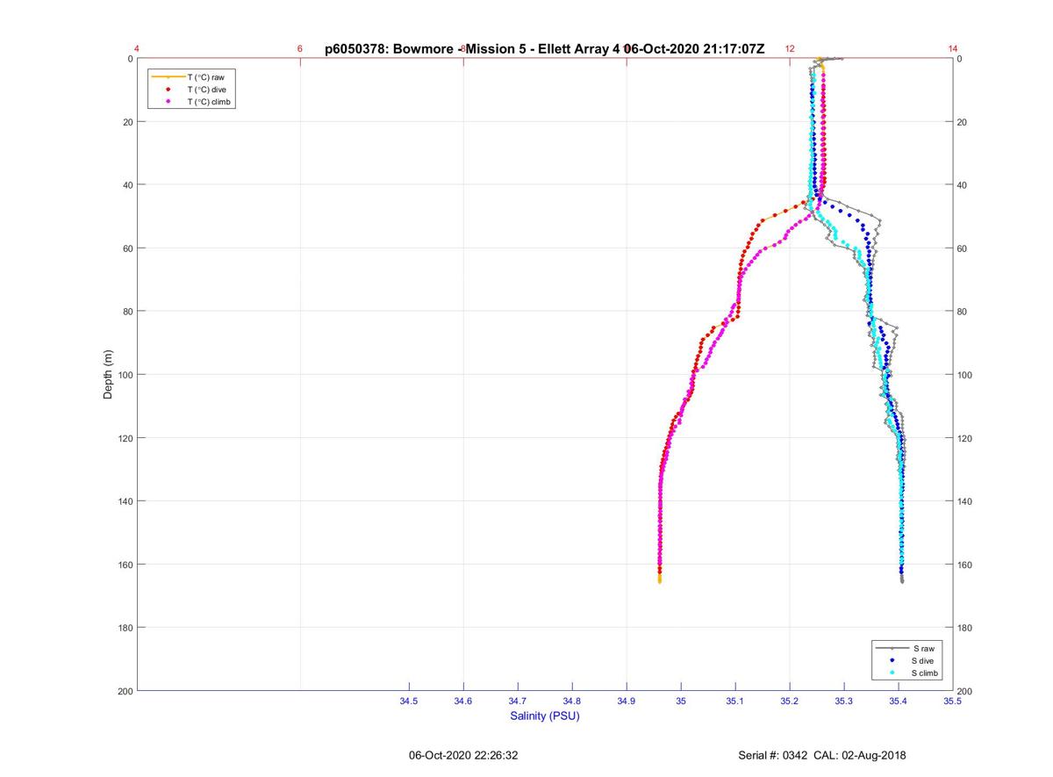Image resolution: width=1053 pixels, height=777 pixels.
Task: Click right-axis depth tick label 180
Action: pyautogui.click(x=966, y=628)
